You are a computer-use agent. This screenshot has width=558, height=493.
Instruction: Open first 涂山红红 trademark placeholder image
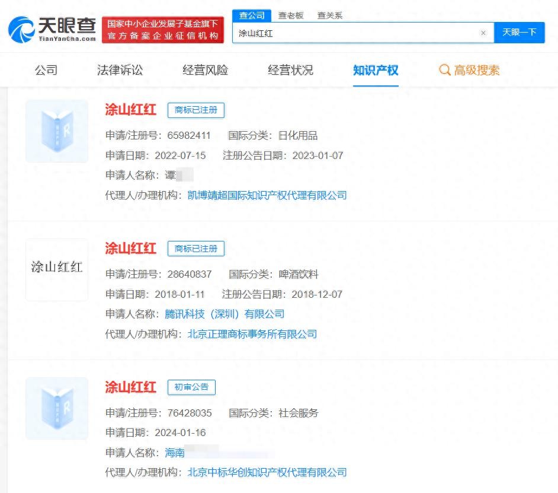click(57, 131)
